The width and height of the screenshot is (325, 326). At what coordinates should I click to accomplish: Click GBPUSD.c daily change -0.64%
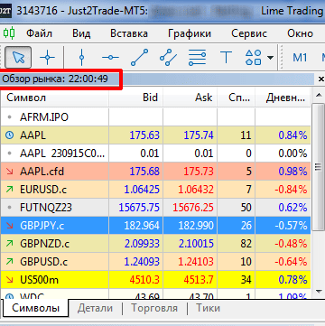point(291,262)
